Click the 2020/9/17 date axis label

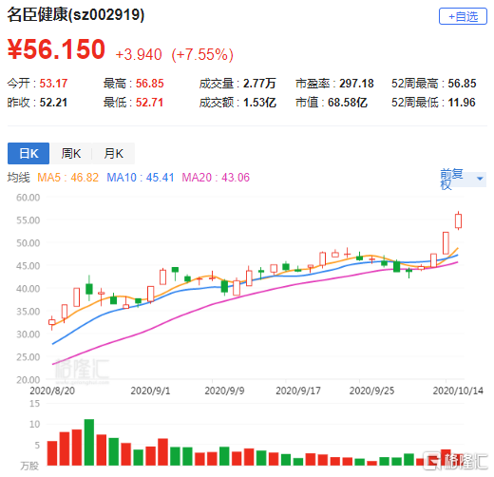298,391
